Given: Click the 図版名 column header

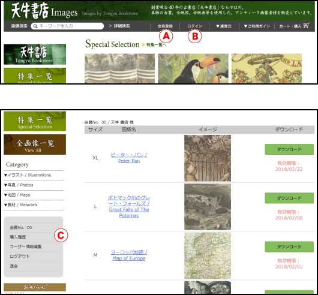Looking at the screenshot, I should click(129, 130).
